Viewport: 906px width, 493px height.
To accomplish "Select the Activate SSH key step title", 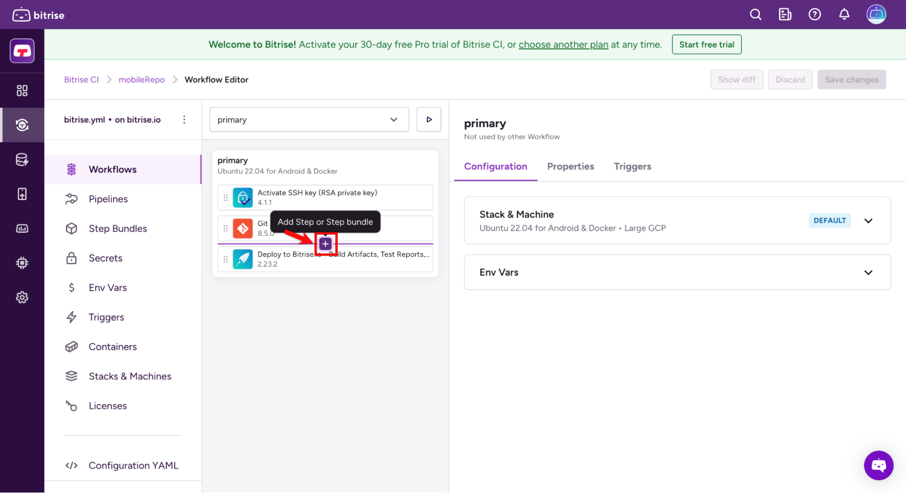I will 317,193.
